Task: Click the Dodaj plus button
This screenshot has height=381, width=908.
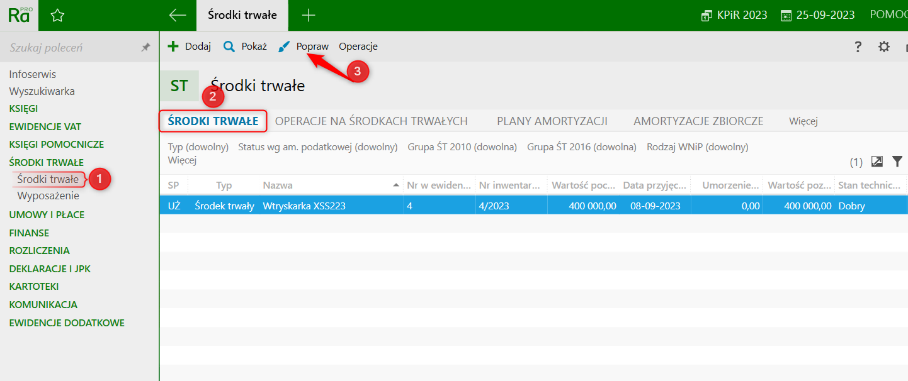Action: 189,47
